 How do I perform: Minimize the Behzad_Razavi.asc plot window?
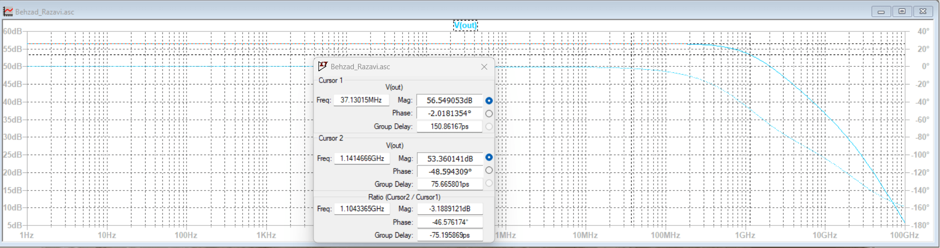pos(881,11)
